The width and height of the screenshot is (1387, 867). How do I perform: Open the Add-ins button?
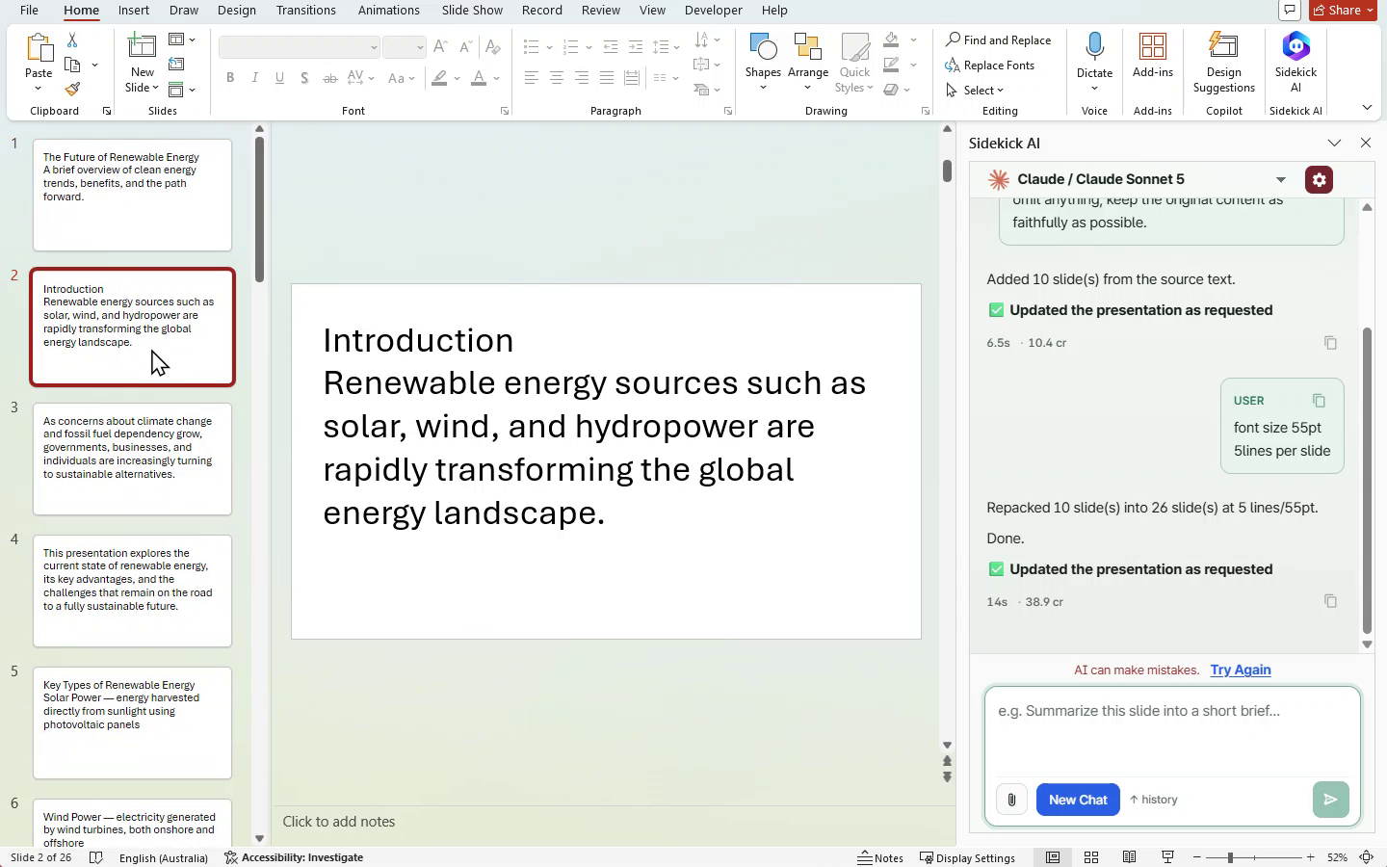point(1153,56)
